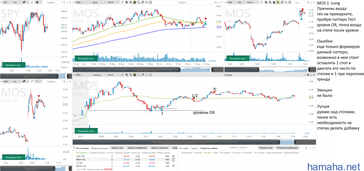The width and height of the screenshot is (364, 171).
Task: Open settings gear of SPY chart
Action: [64, 2]
